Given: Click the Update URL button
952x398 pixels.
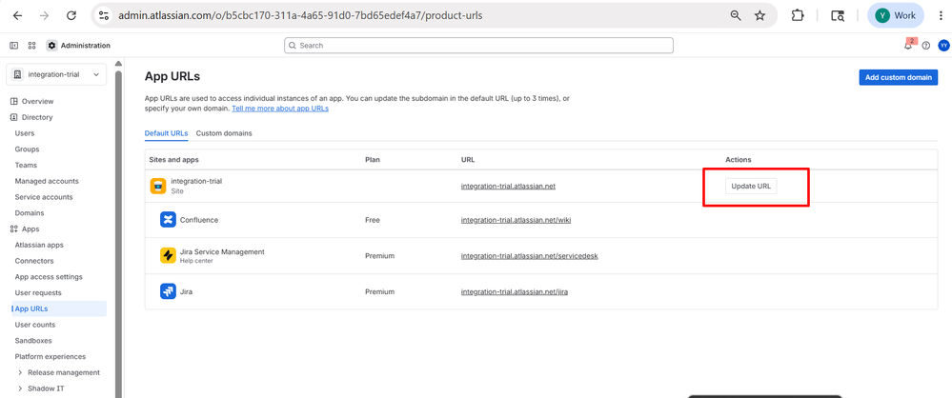Looking at the screenshot, I should coord(750,187).
